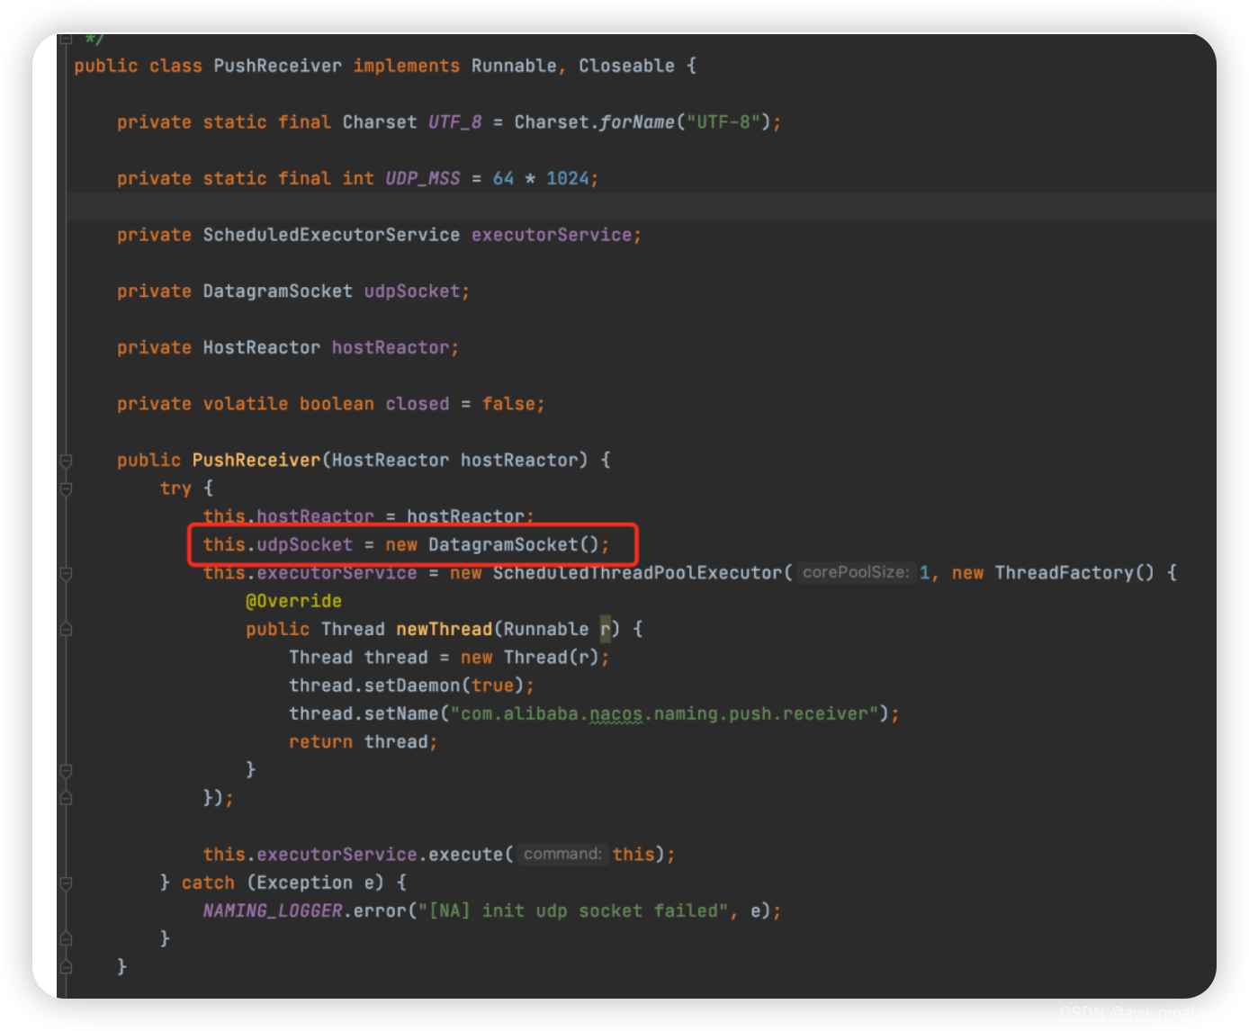Click the newThread method name

pyautogui.click(x=445, y=629)
